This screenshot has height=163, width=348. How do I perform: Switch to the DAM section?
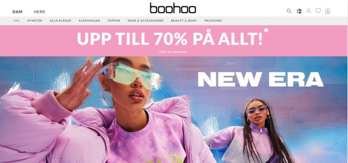tap(17, 12)
